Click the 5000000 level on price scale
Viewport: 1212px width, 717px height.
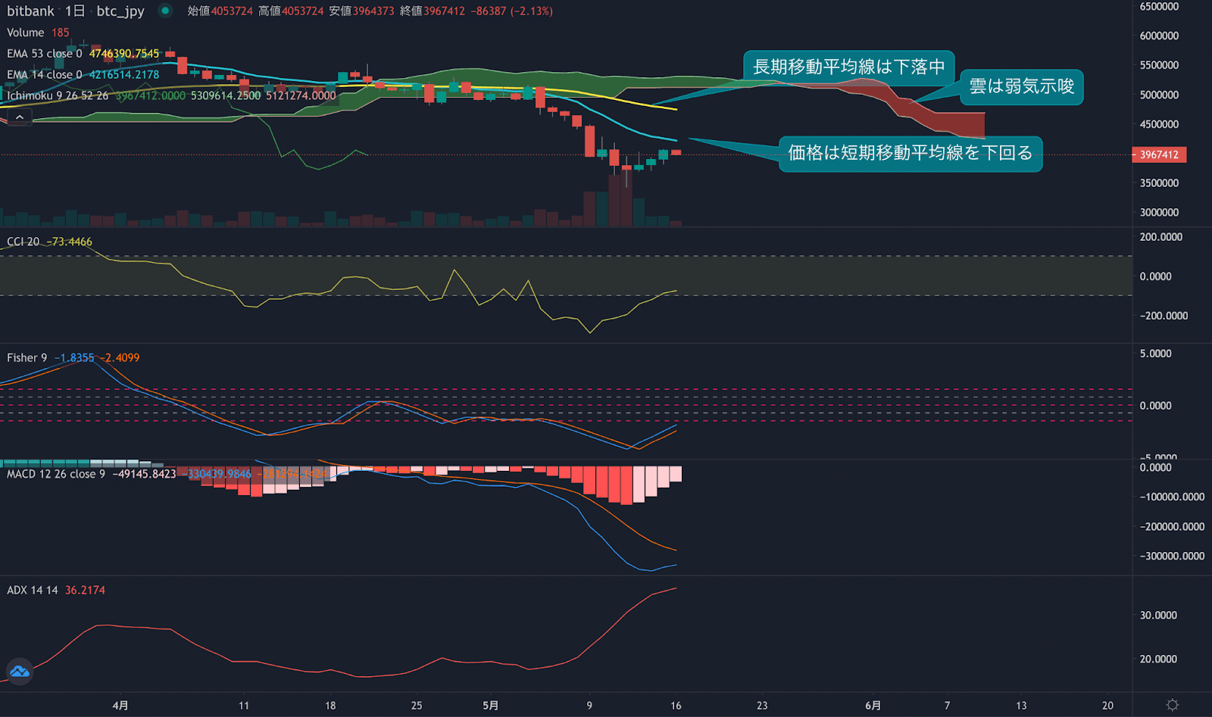[x=1159, y=95]
